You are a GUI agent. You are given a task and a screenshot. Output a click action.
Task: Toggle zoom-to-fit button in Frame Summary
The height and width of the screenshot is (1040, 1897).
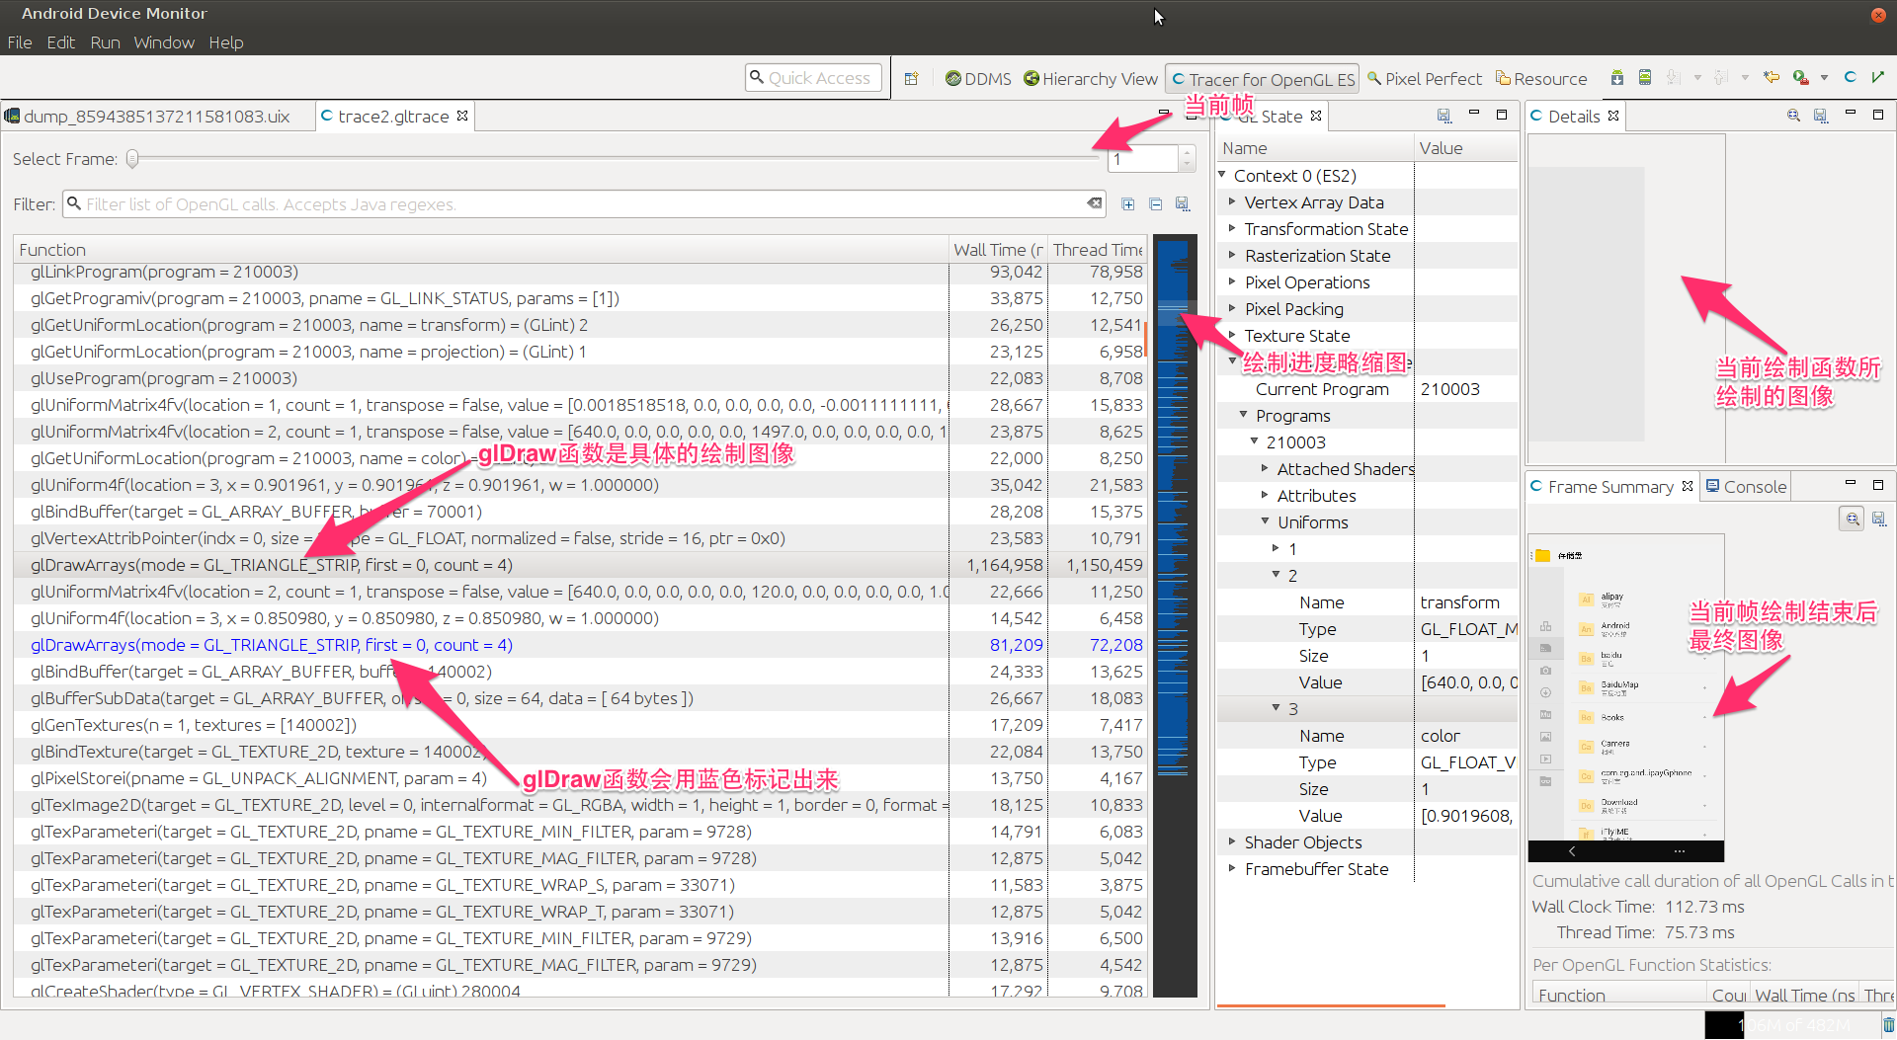click(x=1853, y=519)
